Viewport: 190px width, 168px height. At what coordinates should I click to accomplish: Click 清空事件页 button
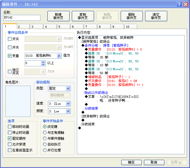point(156,16)
